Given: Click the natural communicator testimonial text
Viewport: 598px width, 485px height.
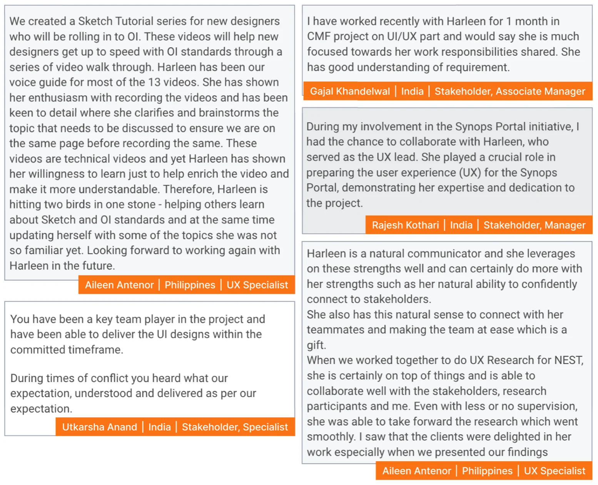Looking at the screenshot, I should pos(445,352).
